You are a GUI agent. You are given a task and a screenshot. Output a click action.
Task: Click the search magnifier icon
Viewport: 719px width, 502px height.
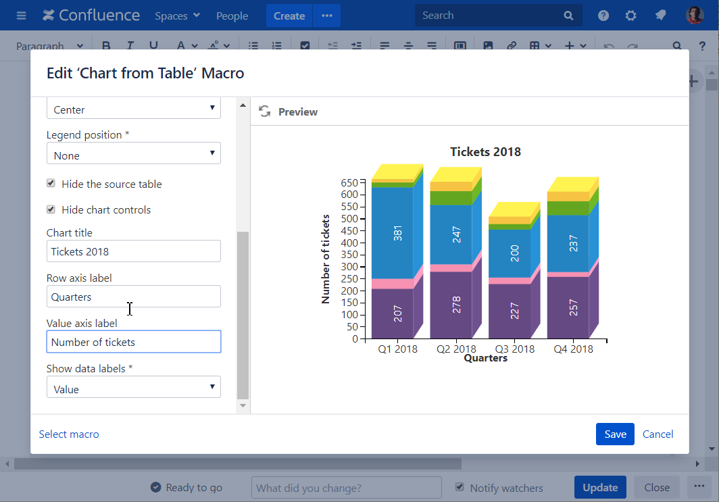click(568, 16)
